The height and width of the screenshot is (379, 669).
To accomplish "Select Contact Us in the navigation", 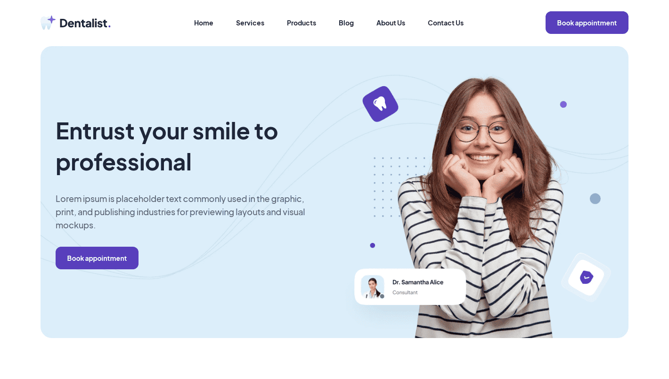I will click(446, 23).
